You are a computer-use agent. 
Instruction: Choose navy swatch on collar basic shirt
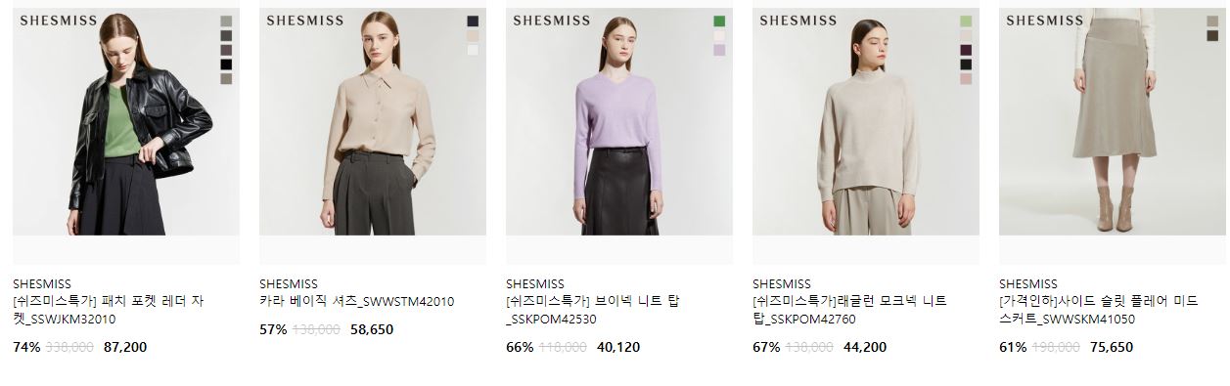point(473,21)
